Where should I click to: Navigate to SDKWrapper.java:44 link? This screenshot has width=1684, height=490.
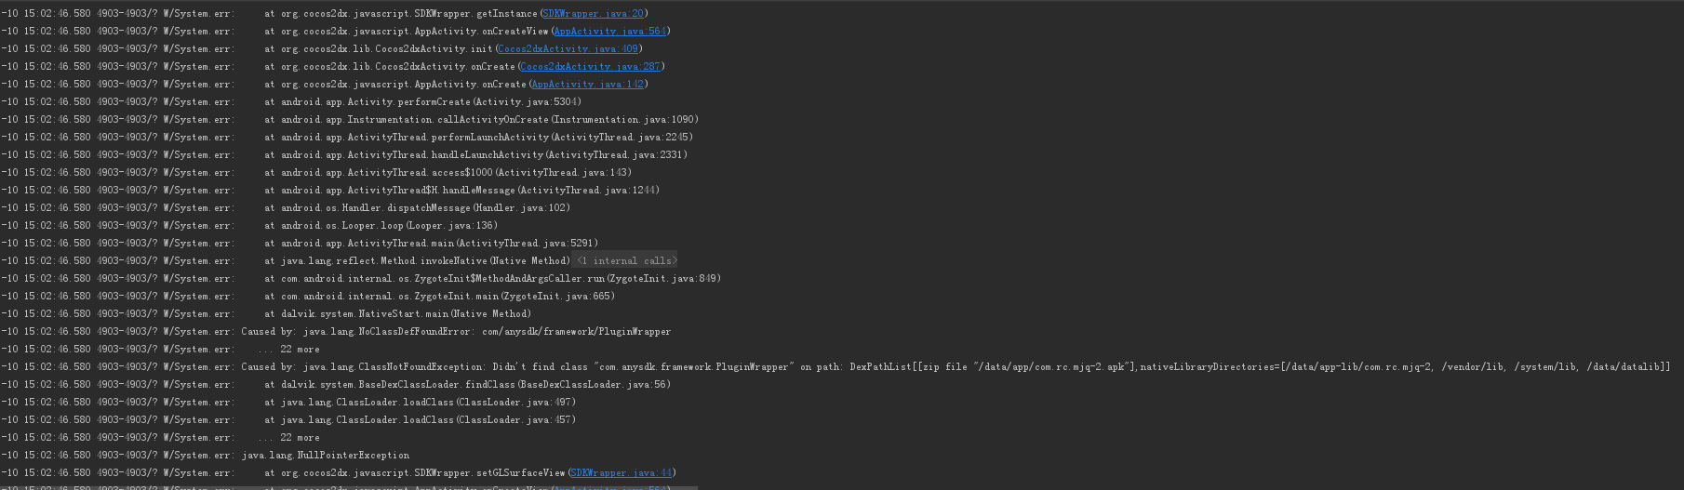[621, 473]
